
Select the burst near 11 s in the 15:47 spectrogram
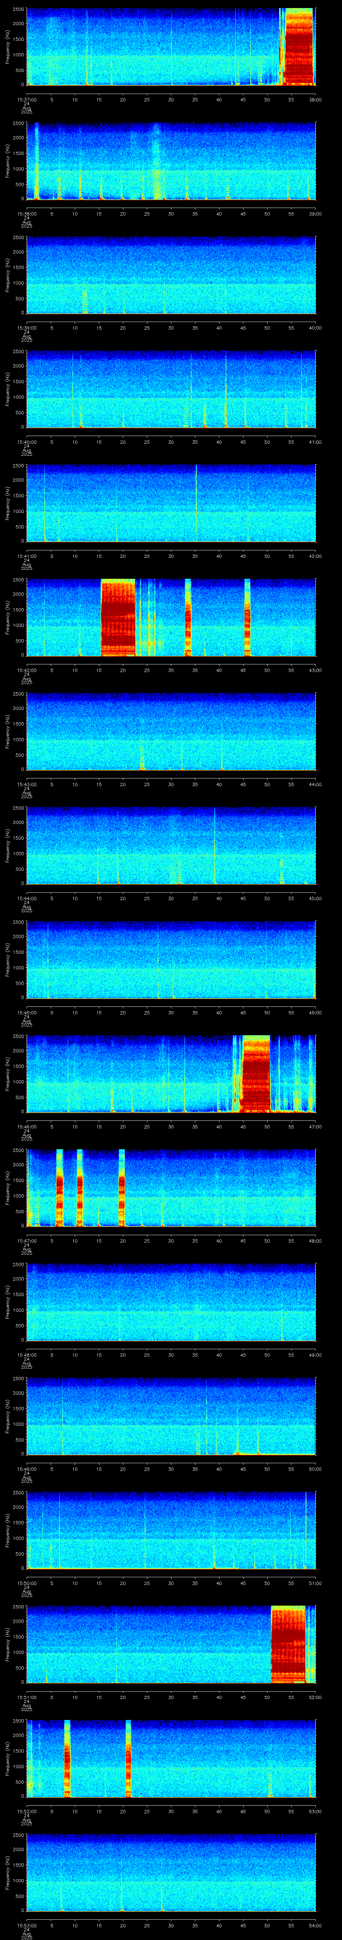point(80,1188)
